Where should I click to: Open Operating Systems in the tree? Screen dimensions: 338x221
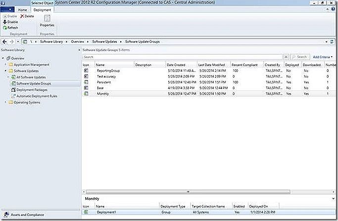point(27,102)
